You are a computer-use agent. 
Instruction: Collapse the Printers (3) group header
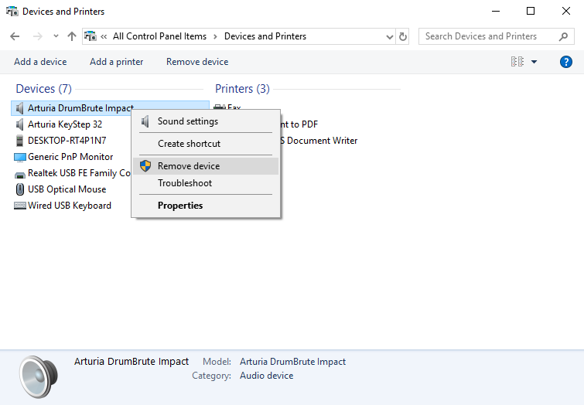point(242,89)
